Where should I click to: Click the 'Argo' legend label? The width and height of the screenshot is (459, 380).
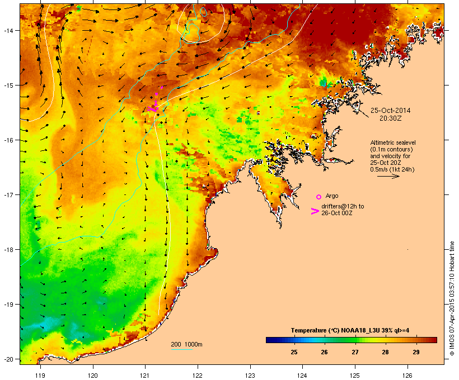pos(332,196)
